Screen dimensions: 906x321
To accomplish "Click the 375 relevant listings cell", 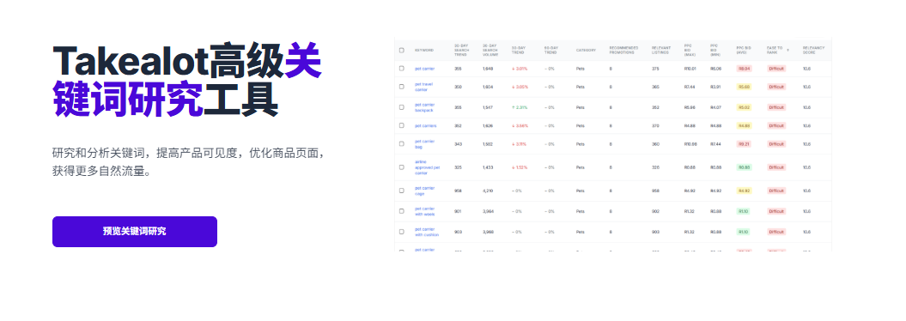I will coord(655,69).
